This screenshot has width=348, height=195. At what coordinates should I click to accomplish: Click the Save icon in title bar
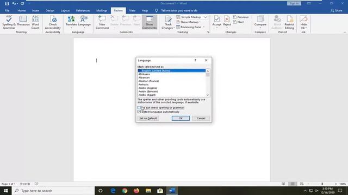(7, 4)
